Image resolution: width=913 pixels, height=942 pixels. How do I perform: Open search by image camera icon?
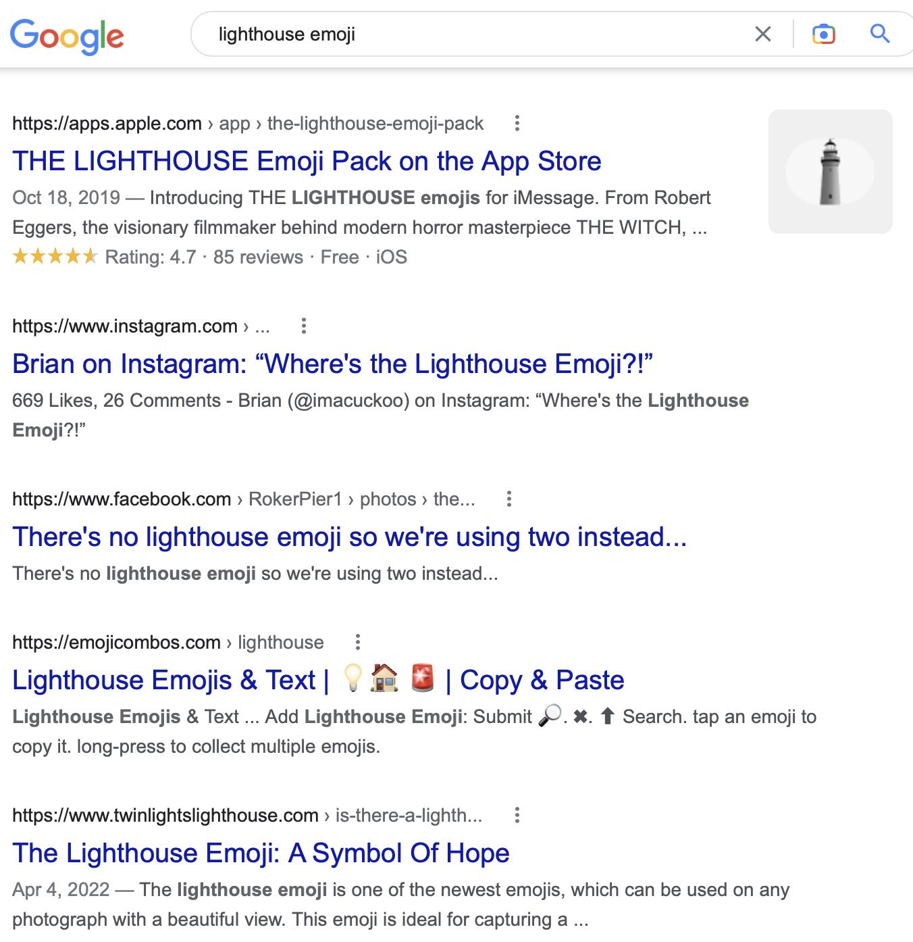[823, 34]
